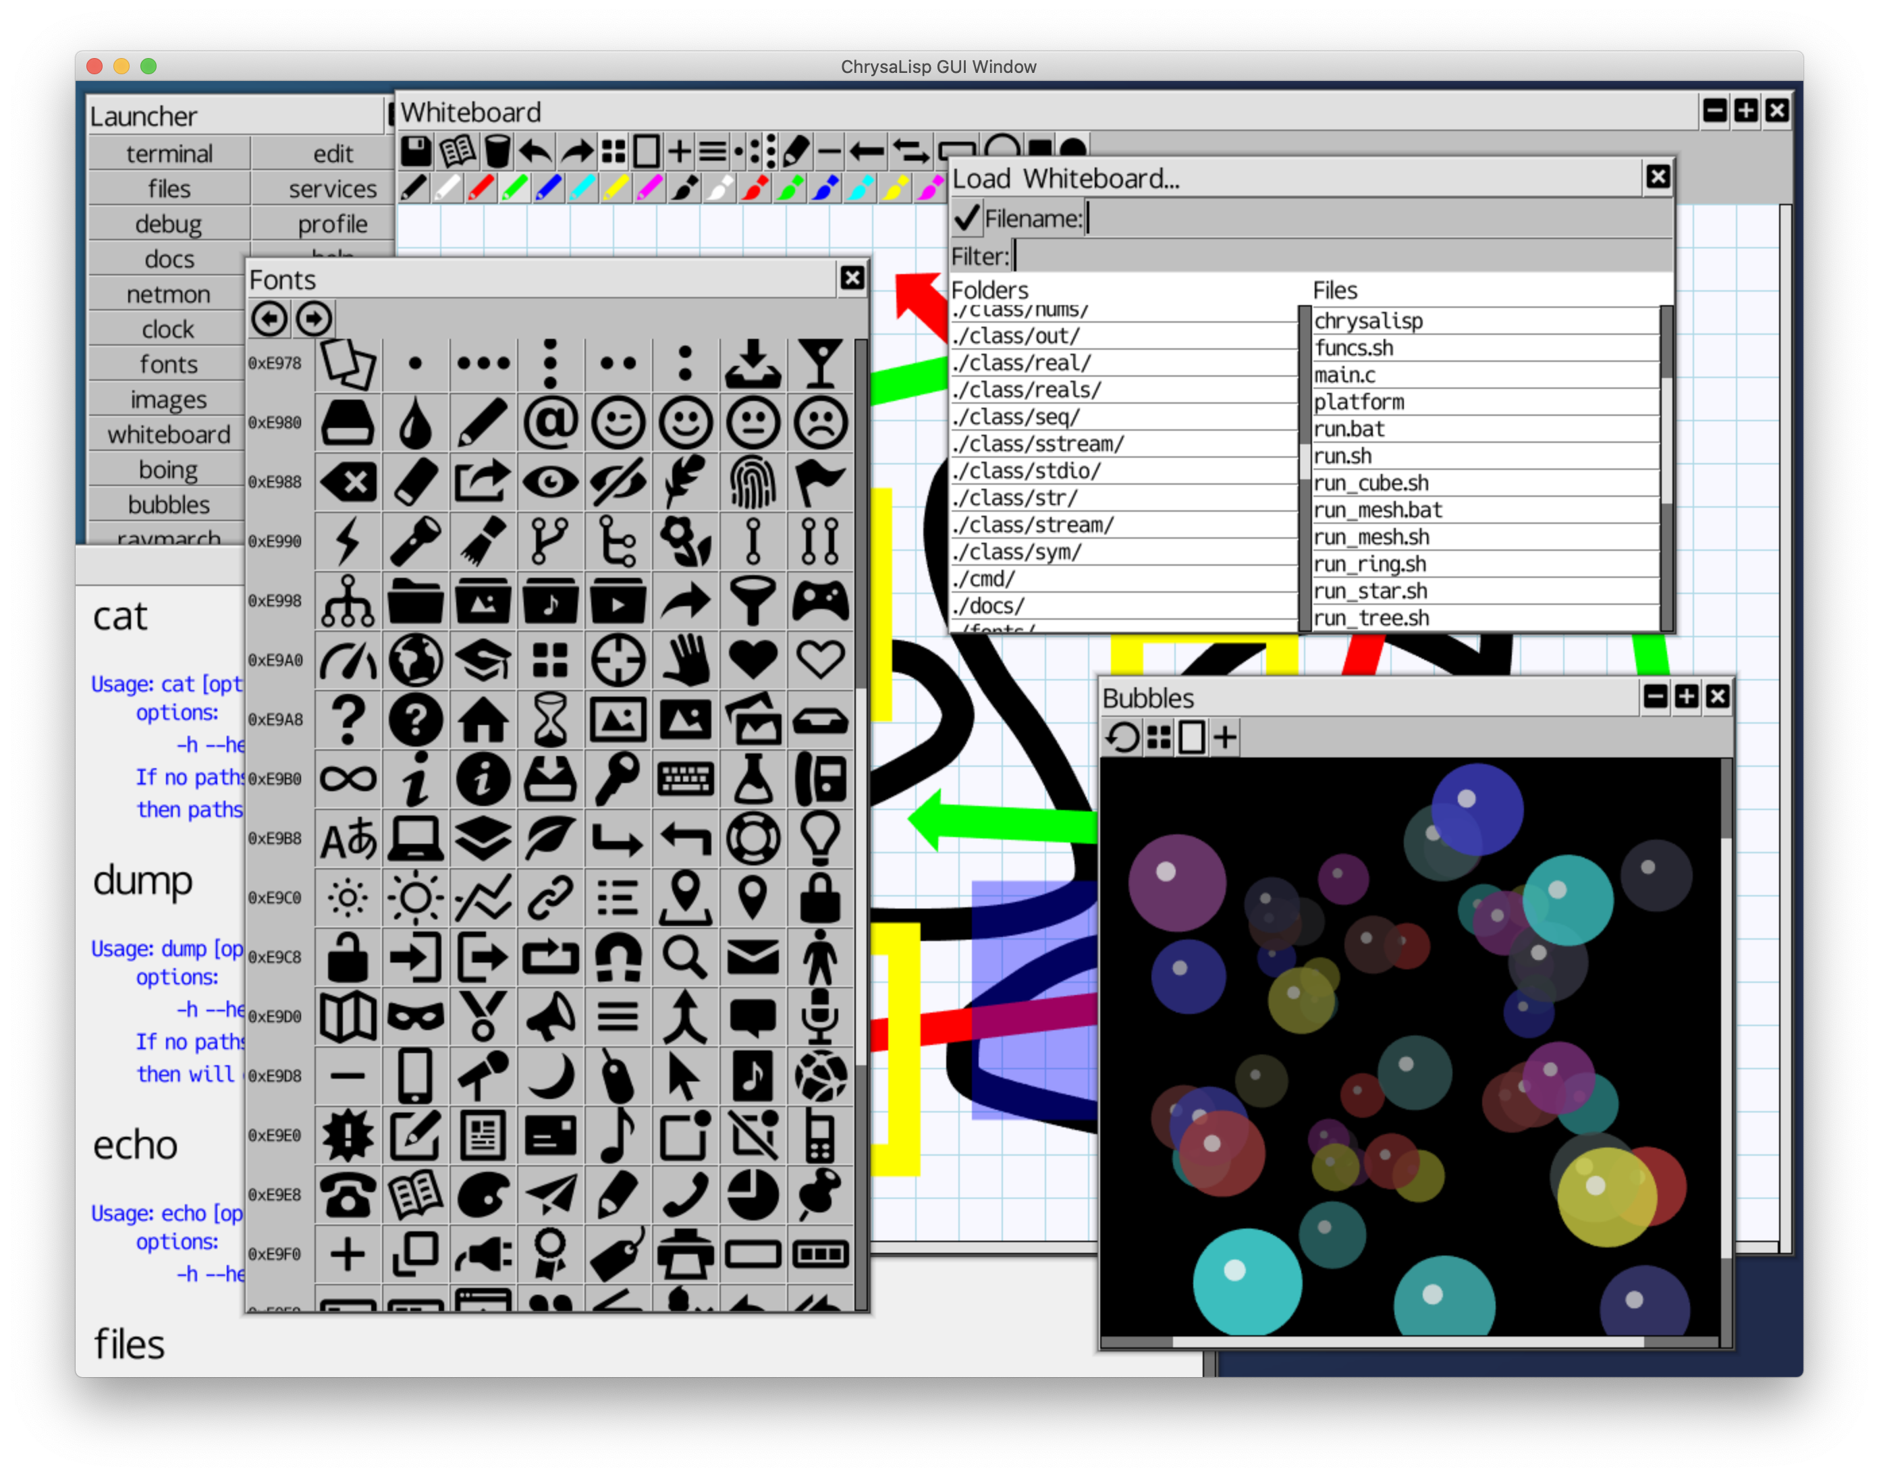Launch netmon from the Launcher
The image size is (1879, 1477).
click(x=169, y=295)
